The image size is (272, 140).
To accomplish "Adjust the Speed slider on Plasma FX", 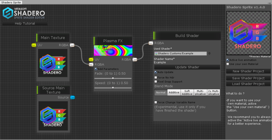I will 113,88.
